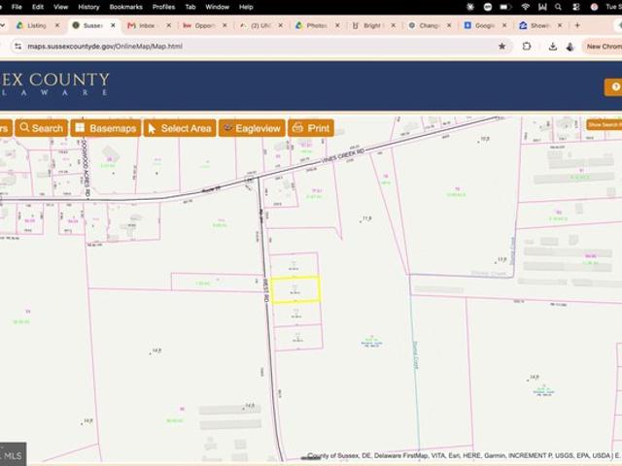Open the Basemaps grid tool
The image size is (622, 466).
(106, 128)
